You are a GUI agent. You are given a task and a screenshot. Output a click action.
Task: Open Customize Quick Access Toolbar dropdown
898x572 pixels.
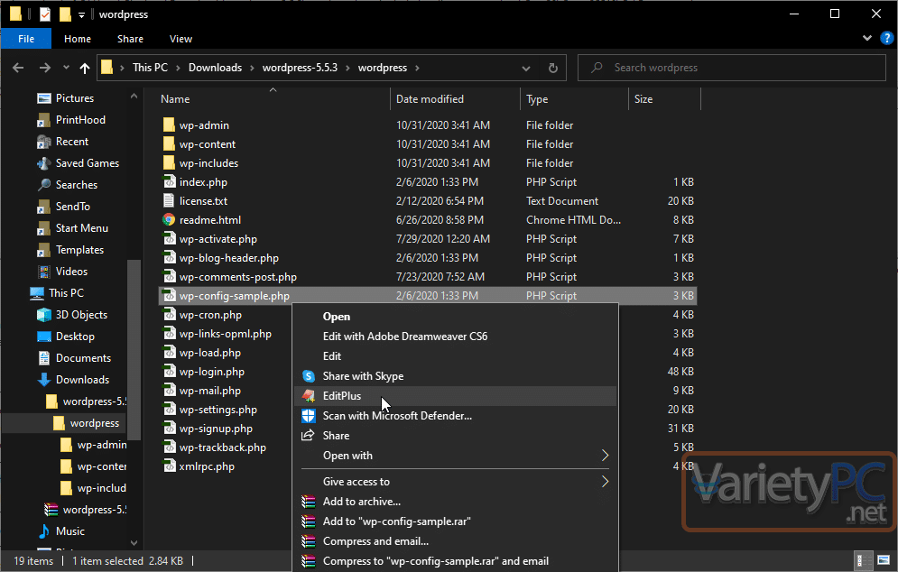point(81,15)
